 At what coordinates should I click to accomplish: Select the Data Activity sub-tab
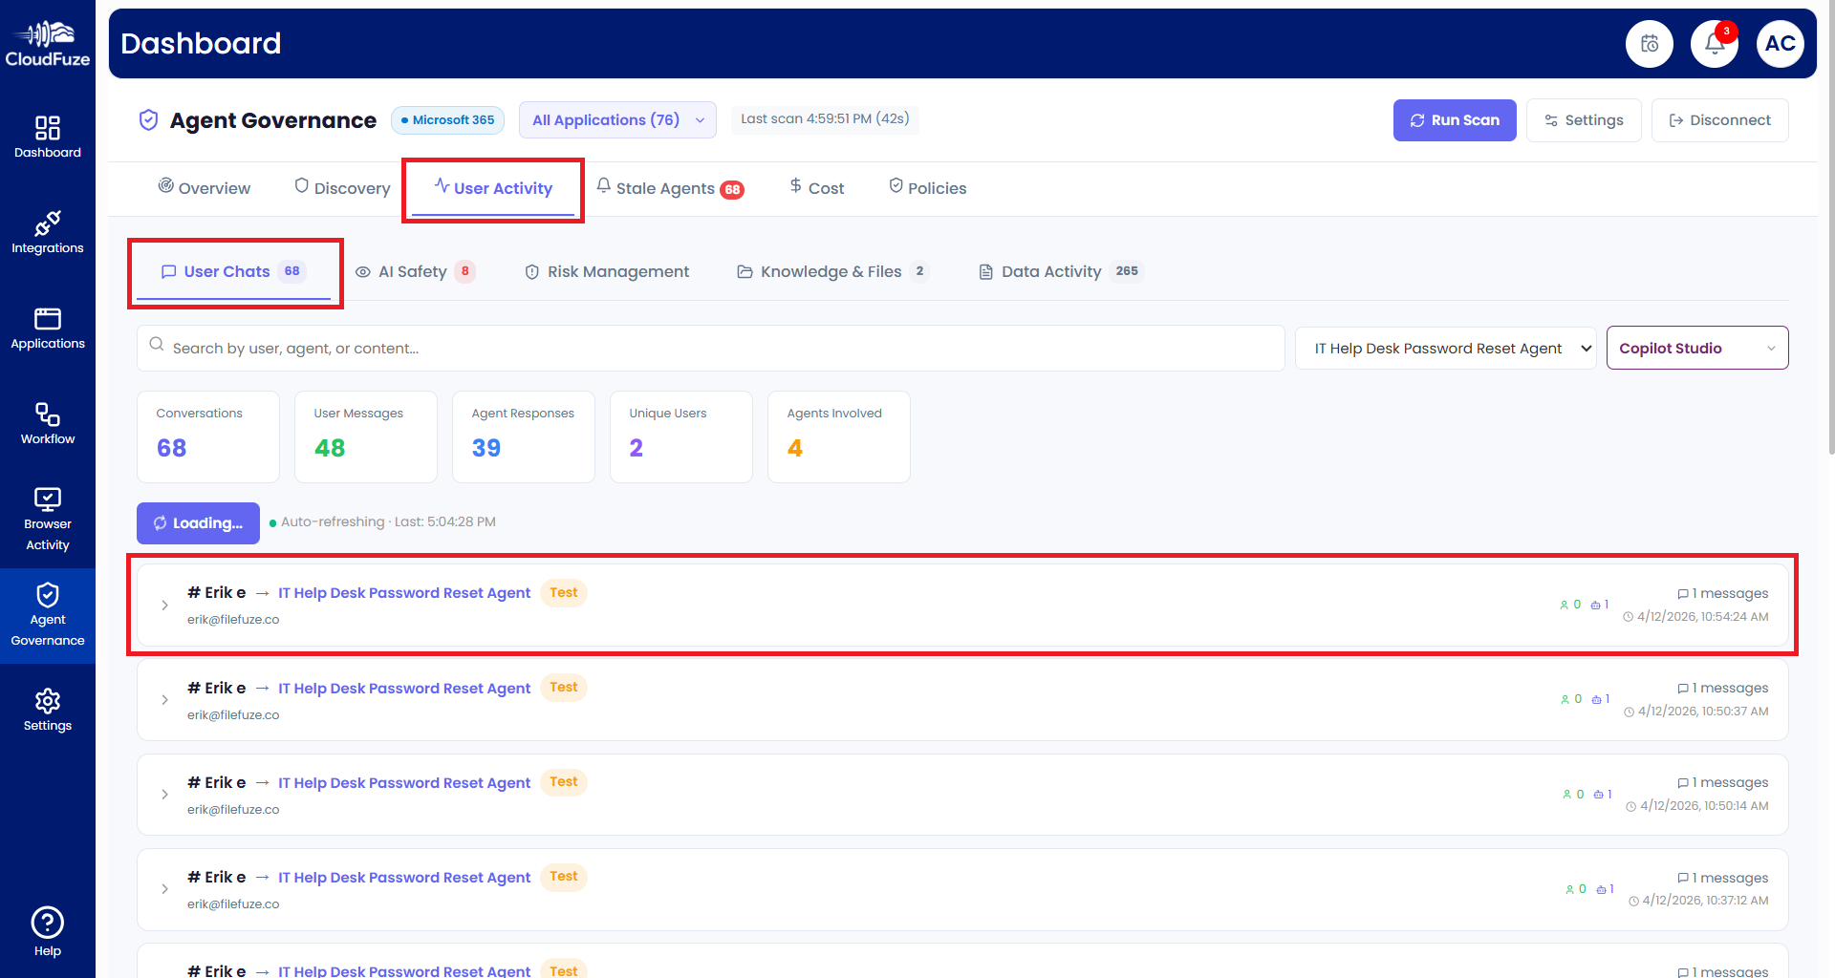pyautogui.click(x=1060, y=271)
